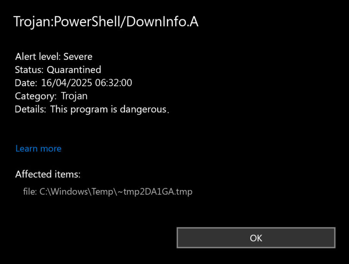The height and width of the screenshot is (264, 349).
Task: Click the Status field label
Action: pyautogui.click(x=30, y=70)
